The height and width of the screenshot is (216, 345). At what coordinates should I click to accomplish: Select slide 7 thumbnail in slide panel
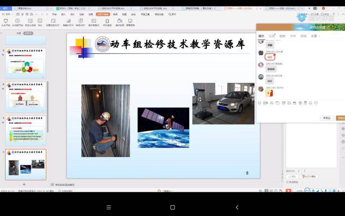pyautogui.click(x=26, y=130)
